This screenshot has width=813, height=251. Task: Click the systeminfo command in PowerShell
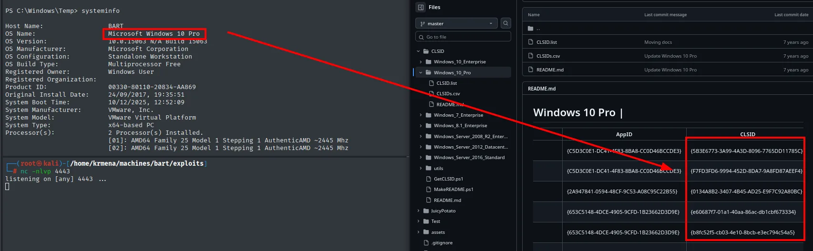point(101,10)
